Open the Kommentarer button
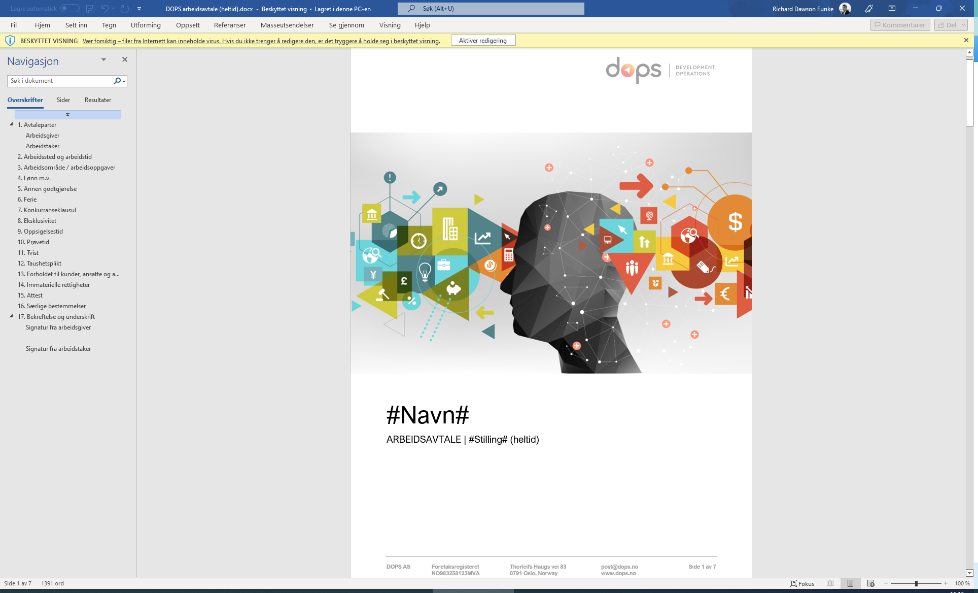978x593 pixels. tap(900, 25)
